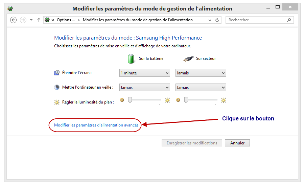Click the green battery icon
Viewport: 305px width, 185px height.
[131, 59]
